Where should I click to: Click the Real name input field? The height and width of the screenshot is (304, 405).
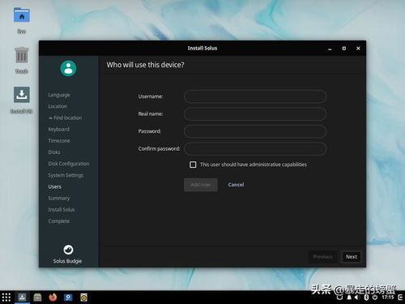[x=255, y=113]
